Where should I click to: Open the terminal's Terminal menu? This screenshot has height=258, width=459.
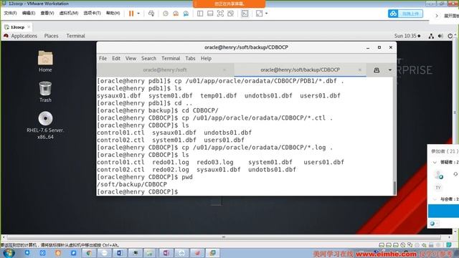[171, 59]
